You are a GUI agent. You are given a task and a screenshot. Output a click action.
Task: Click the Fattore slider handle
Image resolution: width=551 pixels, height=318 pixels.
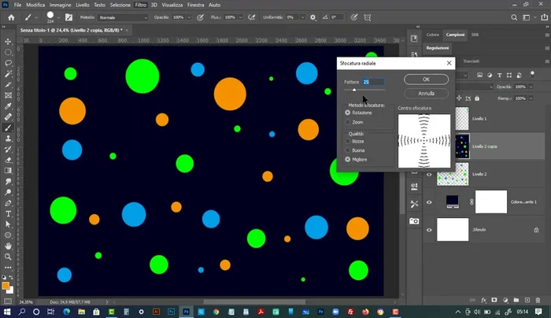[354, 91]
